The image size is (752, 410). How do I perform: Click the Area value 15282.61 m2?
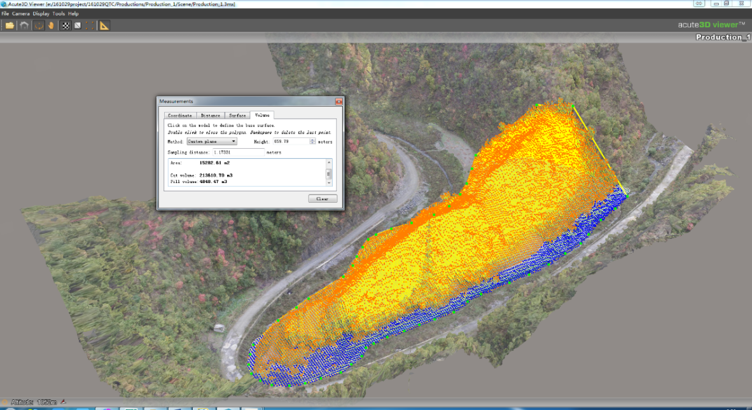click(x=214, y=163)
